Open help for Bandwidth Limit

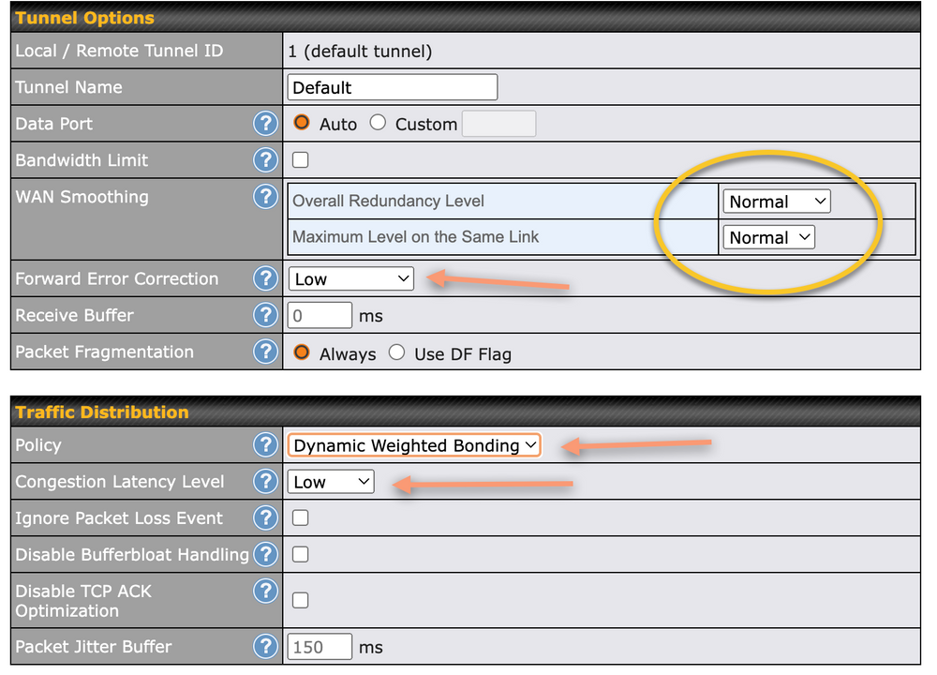click(265, 159)
